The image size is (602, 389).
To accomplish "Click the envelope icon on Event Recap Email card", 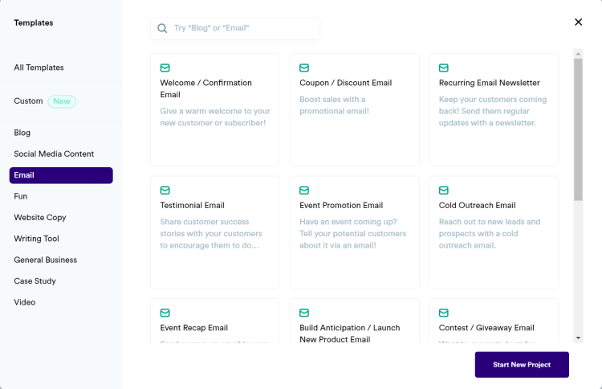I will click(x=165, y=313).
